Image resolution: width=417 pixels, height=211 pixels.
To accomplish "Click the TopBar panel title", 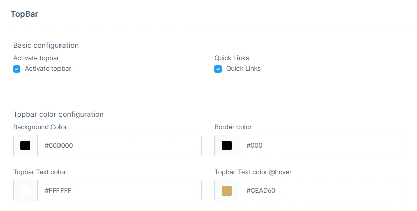I will coord(24,14).
